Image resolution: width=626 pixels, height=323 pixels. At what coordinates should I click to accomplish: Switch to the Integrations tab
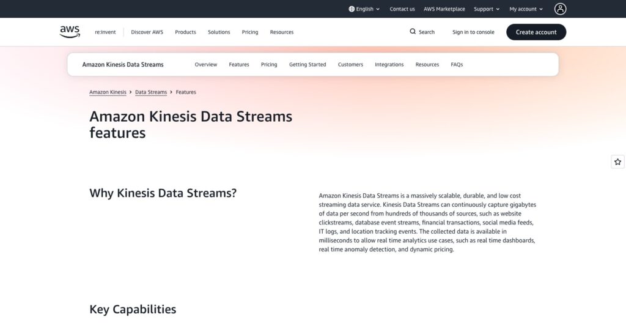tap(389, 64)
